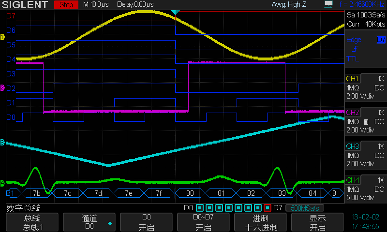Select the CH4 channel tab
387x232 pixels.
pos(352,180)
